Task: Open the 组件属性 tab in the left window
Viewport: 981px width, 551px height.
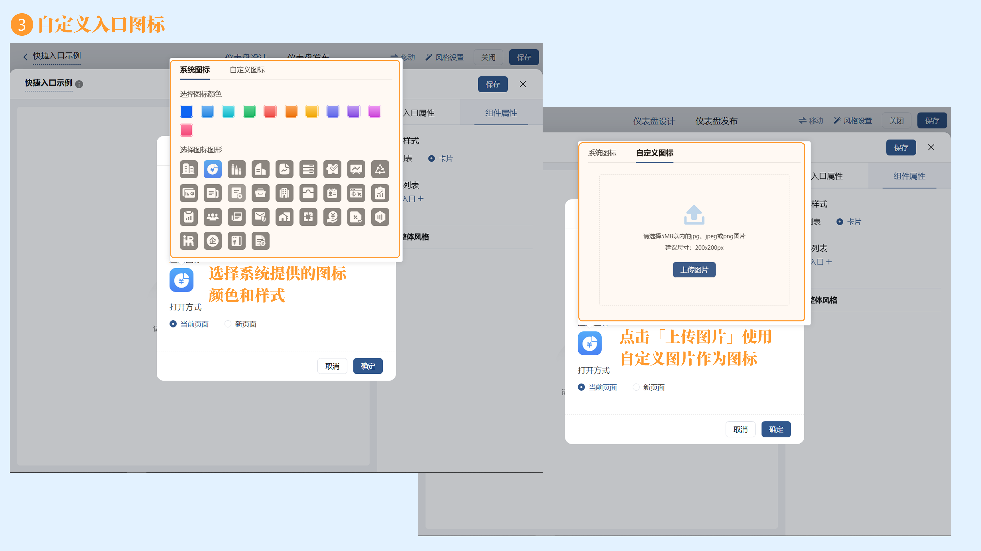Action: 501,113
